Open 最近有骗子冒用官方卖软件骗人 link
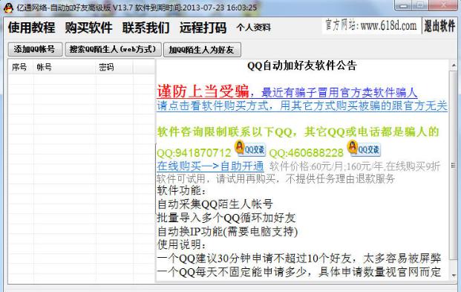461x292 pixels. [339, 92]
